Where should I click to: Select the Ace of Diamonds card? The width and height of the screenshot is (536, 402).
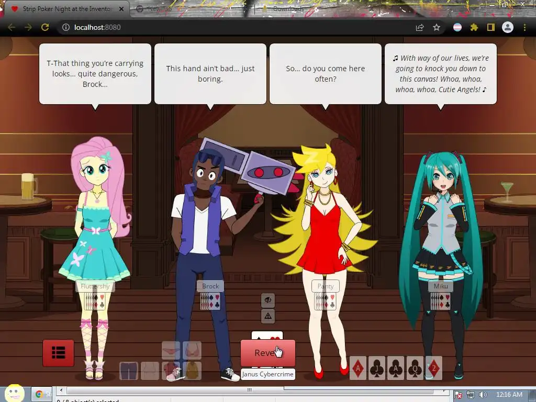pos(358,368)
